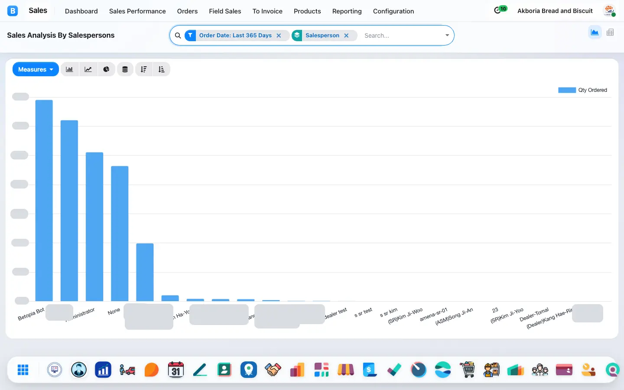Click the search magnifier icon
This screenshot has width=624, height=390.
click(178, 36)
